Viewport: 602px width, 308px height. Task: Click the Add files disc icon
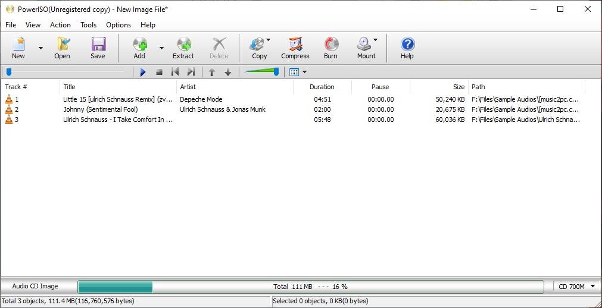point(140,44)
